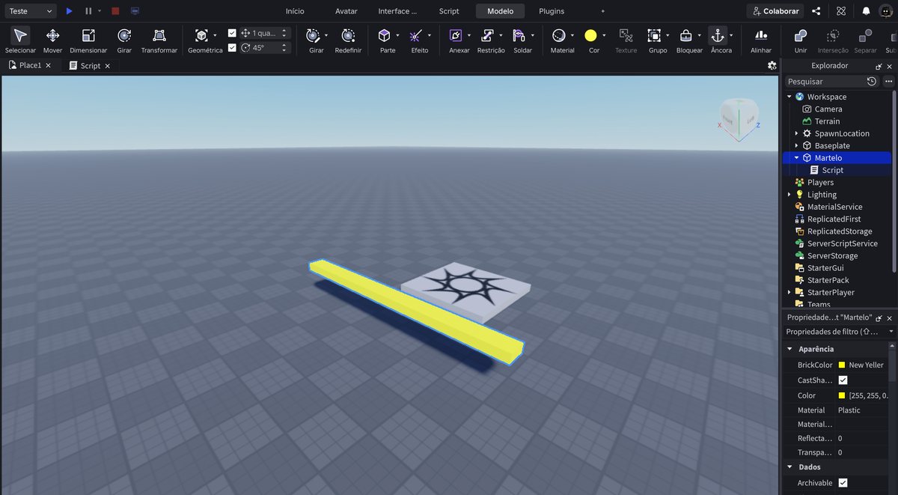The image size is (898, 495).
Task: Click the Redefinir pivot tool
Action: (348, 40)
